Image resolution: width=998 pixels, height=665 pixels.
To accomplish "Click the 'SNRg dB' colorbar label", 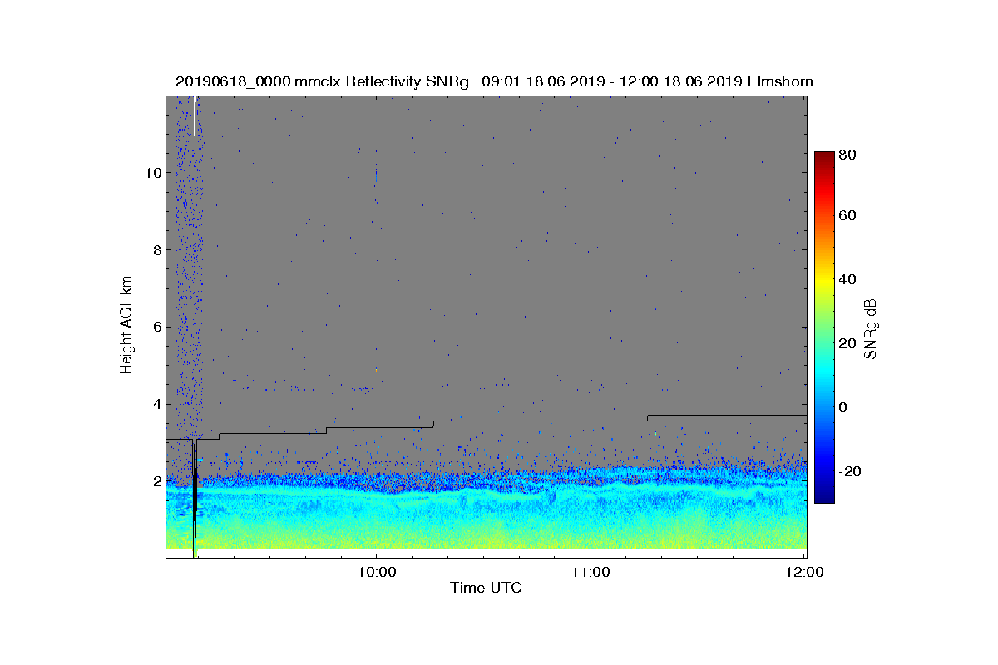I will tap(871, 328).
